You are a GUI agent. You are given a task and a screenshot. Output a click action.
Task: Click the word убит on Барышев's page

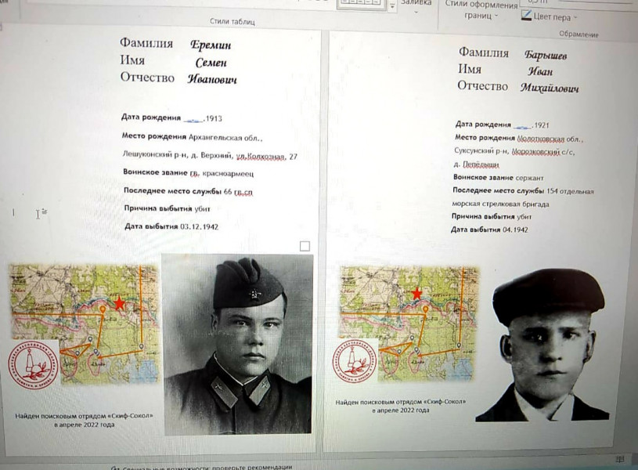click(x=524, y=217)
